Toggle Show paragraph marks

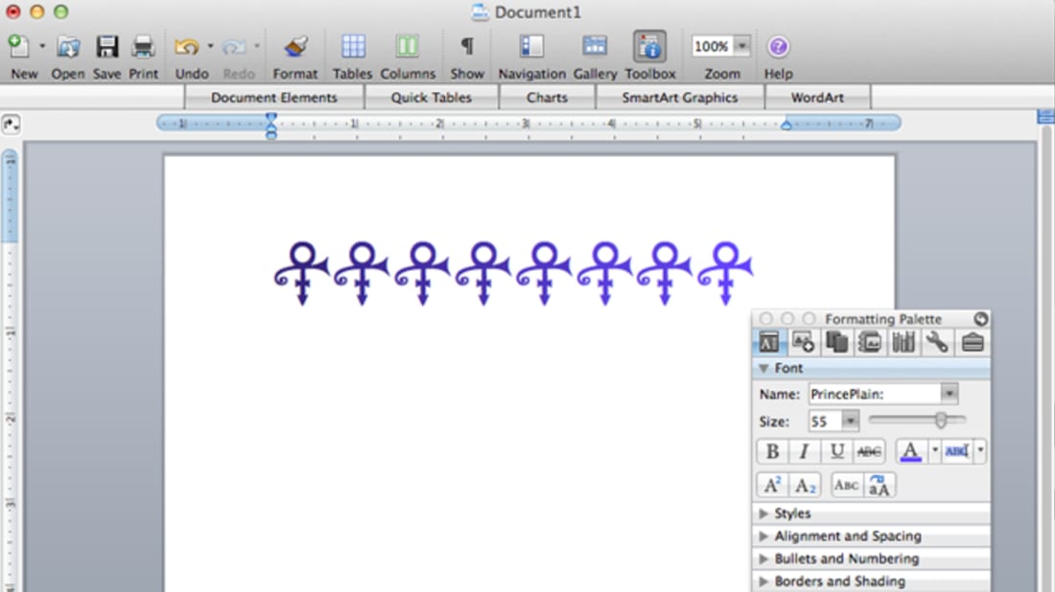467,47
